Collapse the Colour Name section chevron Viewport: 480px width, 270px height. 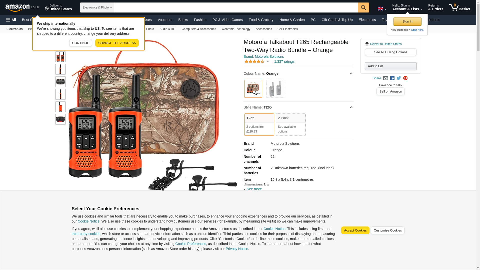pyautogui.click(x=351, y=73)
